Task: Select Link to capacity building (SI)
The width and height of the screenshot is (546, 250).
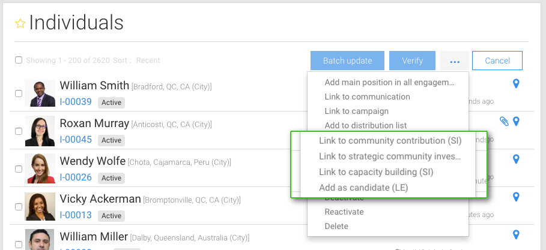Action: [x=376, y=172]
